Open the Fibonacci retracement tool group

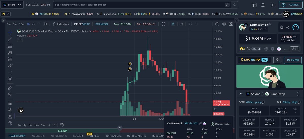click(x=10, y=46)
